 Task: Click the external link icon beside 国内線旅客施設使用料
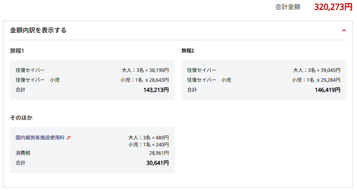69,138
